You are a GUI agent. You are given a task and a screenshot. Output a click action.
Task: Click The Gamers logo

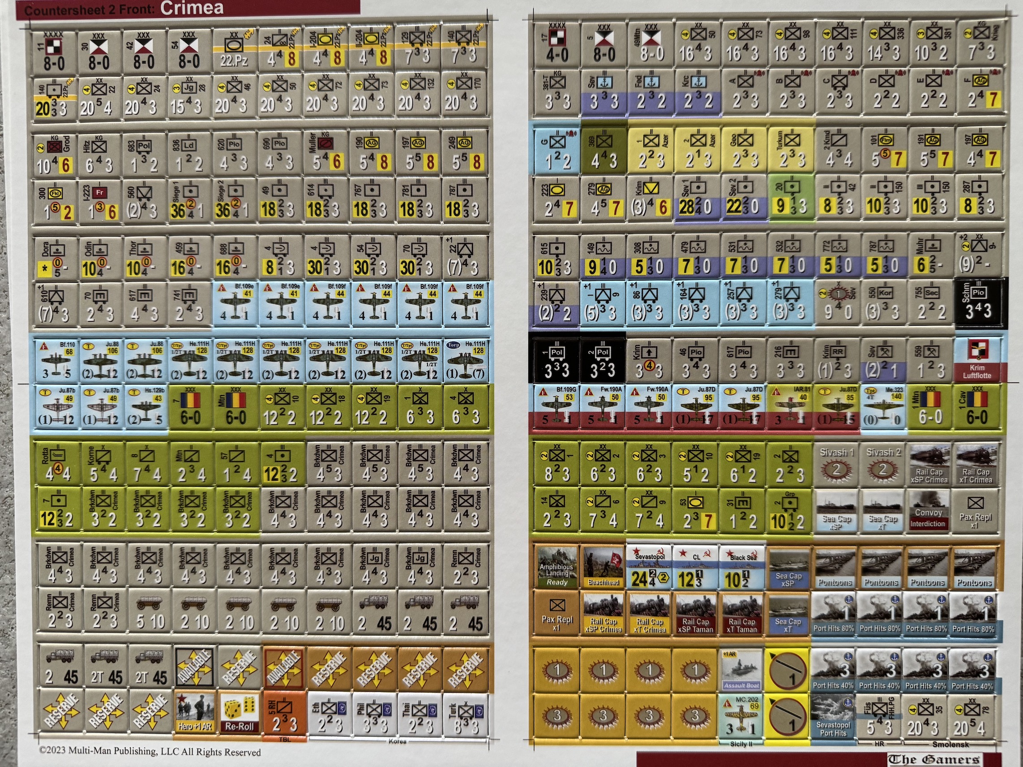(x=933, y=759)
